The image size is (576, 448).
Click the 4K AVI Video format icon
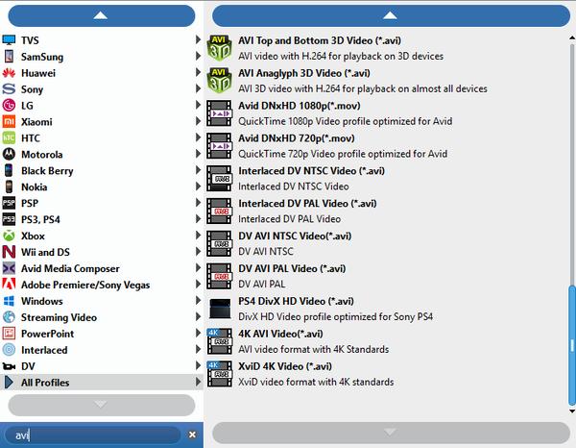click(221, 341)
